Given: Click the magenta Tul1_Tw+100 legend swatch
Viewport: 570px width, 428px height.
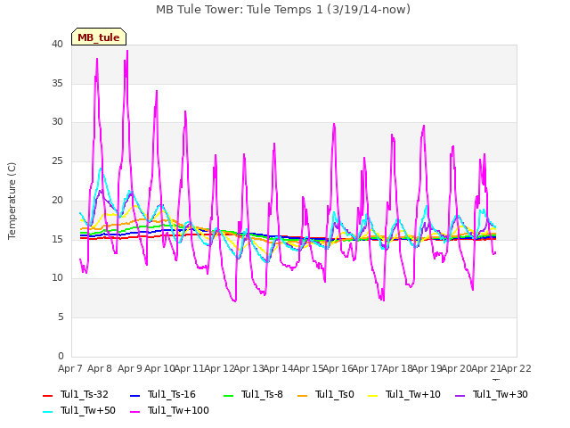Looking at the screenshot, I should 134,411.
